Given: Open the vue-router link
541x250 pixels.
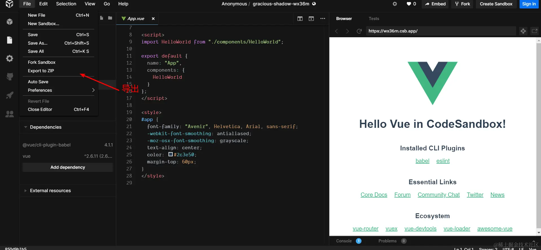Looking at the screenshot, I should (x=365, y=229).
